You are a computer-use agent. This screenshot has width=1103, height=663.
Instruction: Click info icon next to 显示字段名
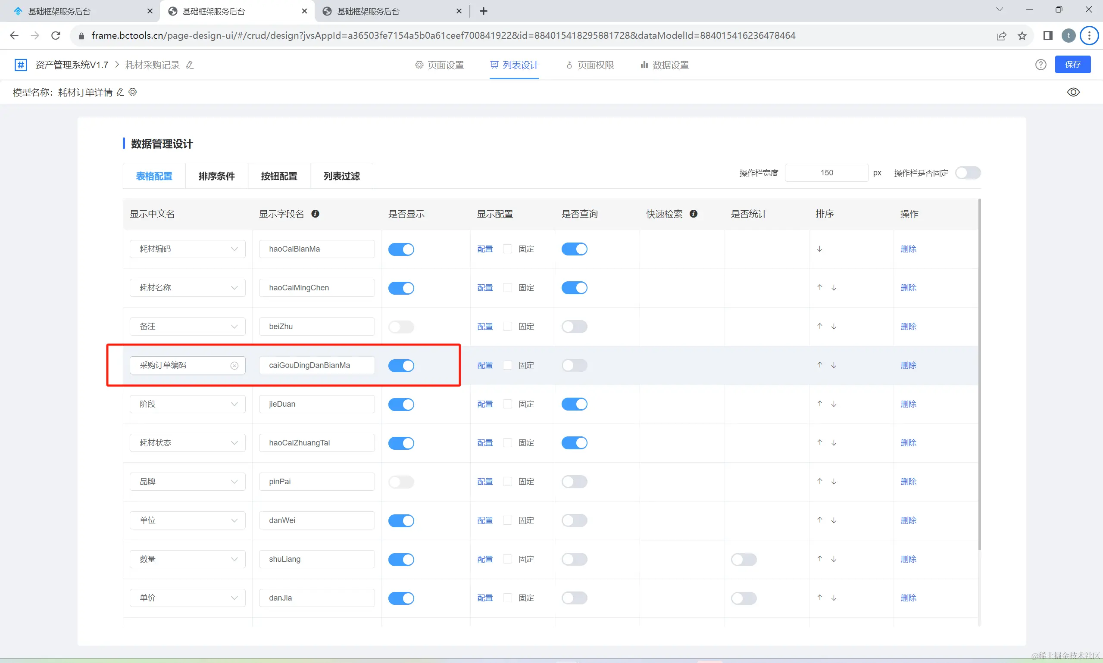pos(315,214)
